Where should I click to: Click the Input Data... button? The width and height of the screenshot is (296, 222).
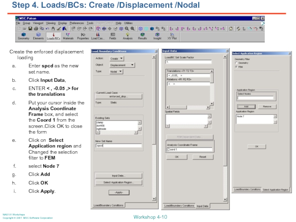[x=118, y=176]
